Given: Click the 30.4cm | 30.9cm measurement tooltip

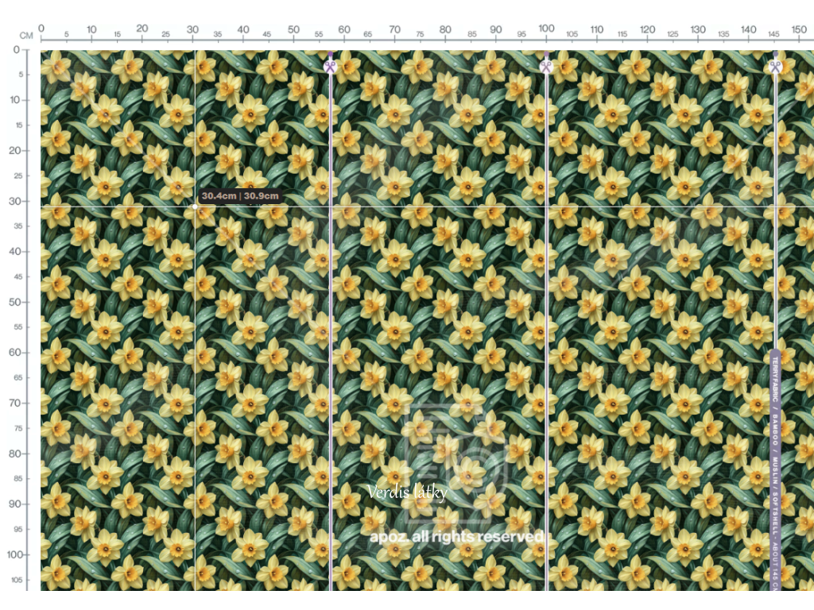Looking at the screenshot, I should (240, 196).
